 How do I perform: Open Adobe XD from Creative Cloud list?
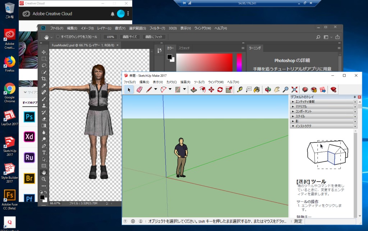pyautogui.click(x=29, y=137)
